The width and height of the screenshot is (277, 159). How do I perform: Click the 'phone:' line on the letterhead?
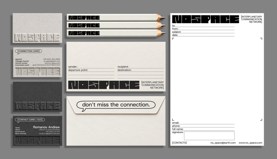coord(203,126)
